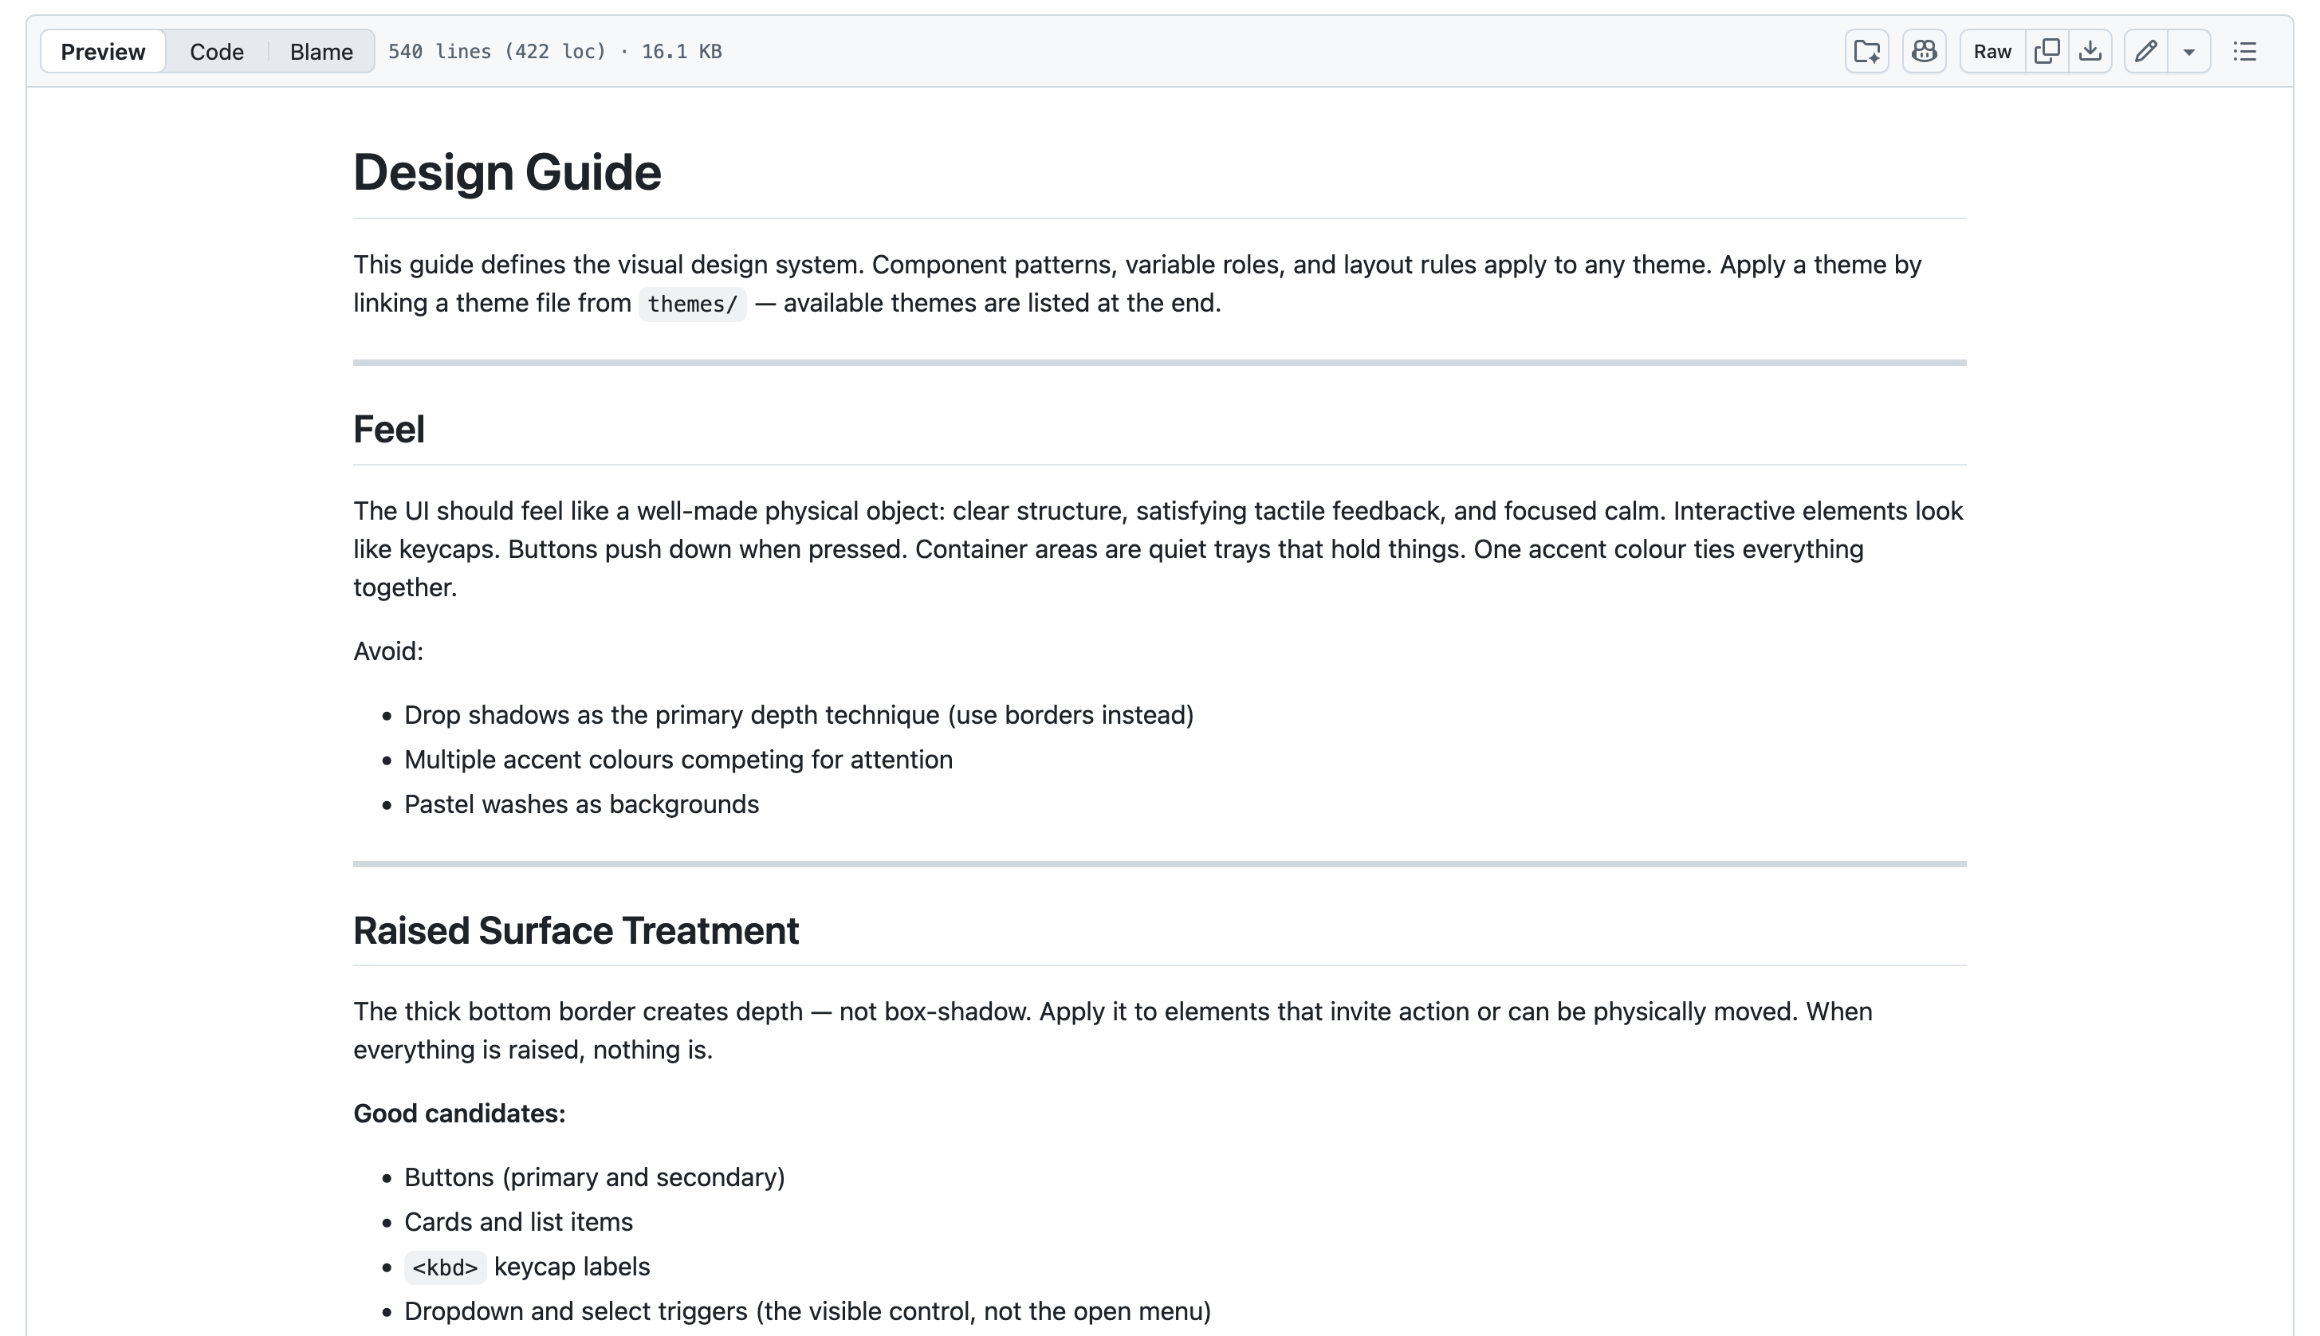
Task: Download the raw file via download icon
Action: pos(2090,51)
